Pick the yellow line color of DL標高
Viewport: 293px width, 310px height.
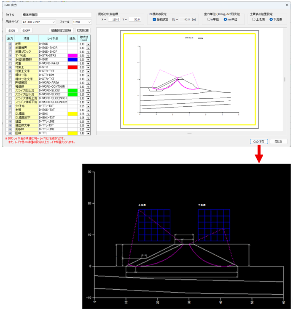(73, 114)
